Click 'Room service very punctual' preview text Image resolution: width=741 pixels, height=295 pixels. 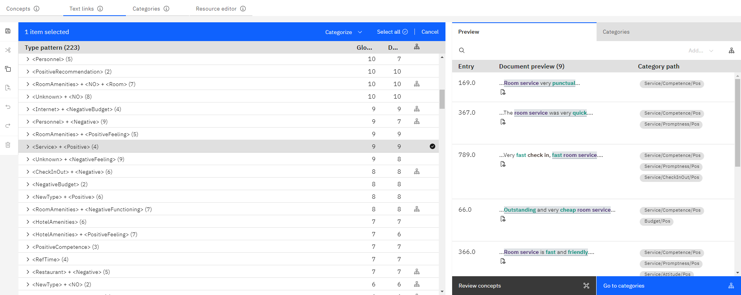[x=540, y=83]
